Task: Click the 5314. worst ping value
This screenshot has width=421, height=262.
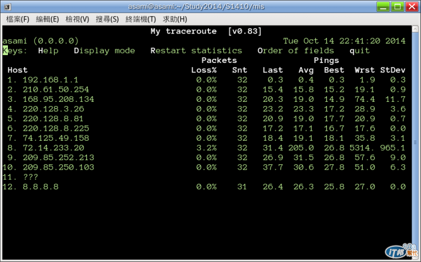Action: coord(362,148)
